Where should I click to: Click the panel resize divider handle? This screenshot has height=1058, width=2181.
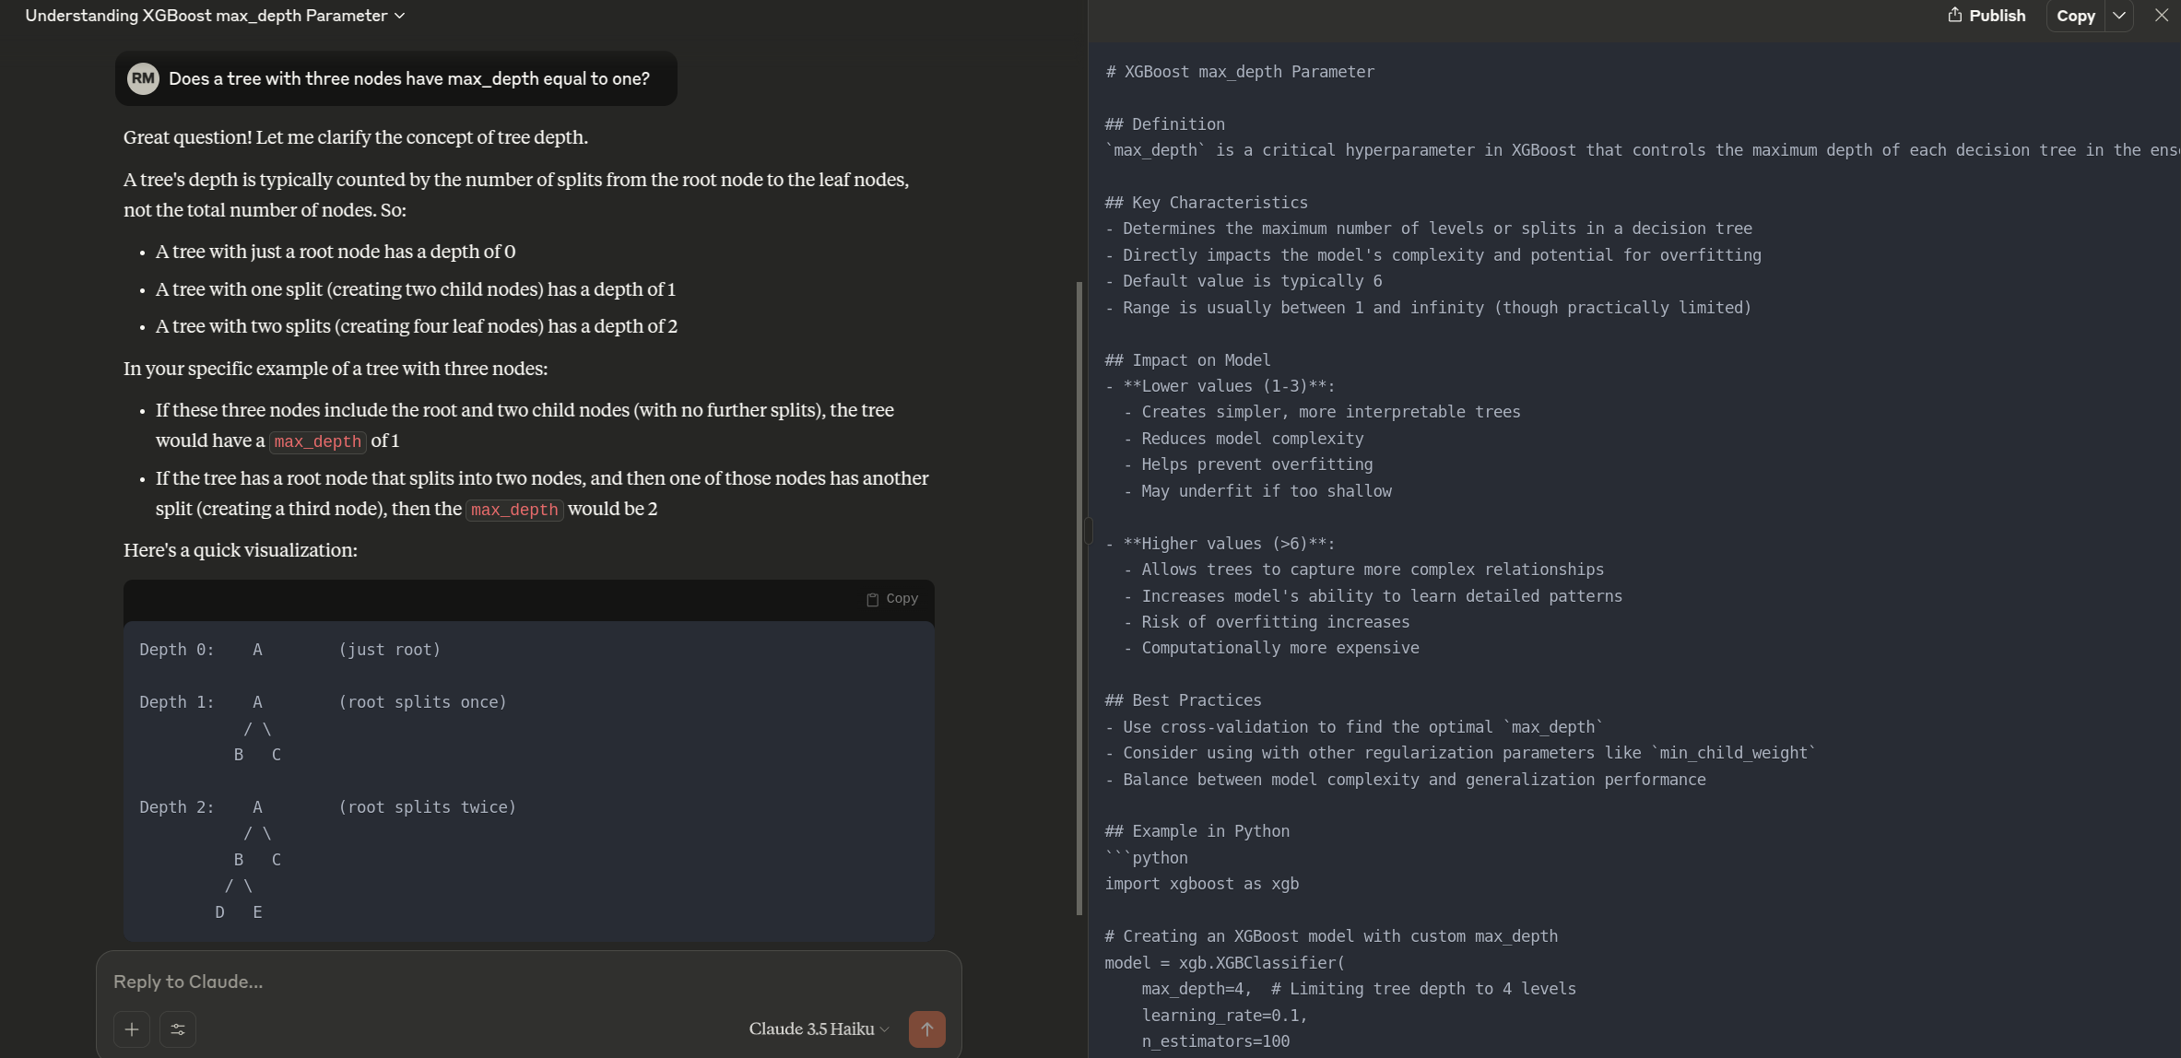click(1089, 530)
